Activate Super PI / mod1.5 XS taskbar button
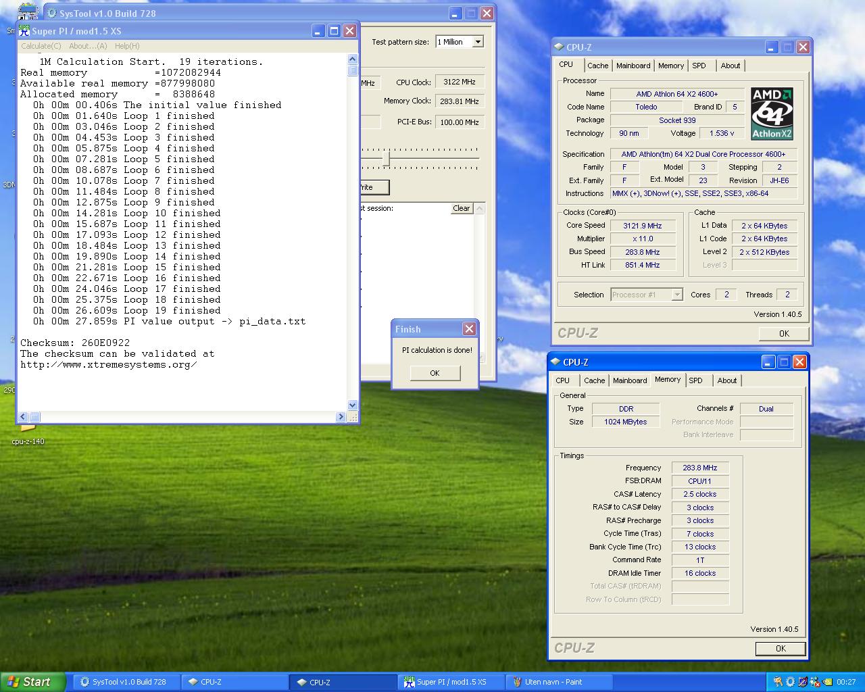The height and width of the screenshot is (692, 865). click(451, 682)
